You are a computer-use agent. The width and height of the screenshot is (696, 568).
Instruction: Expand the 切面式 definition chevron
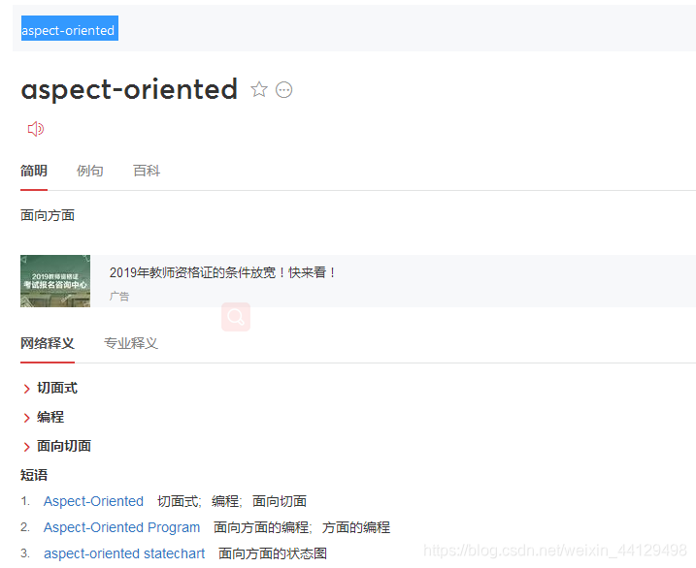[26, 389]
